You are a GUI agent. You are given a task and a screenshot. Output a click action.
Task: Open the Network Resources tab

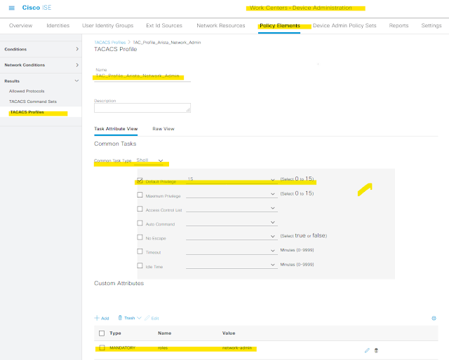click(221, 25)
